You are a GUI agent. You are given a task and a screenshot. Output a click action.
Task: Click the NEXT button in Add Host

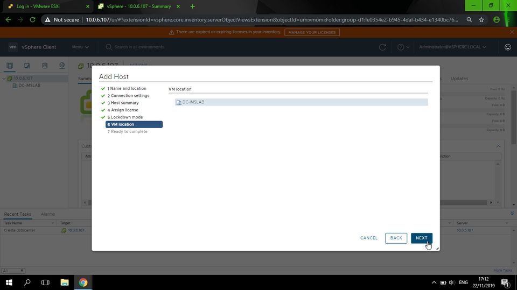coord(421,238)
